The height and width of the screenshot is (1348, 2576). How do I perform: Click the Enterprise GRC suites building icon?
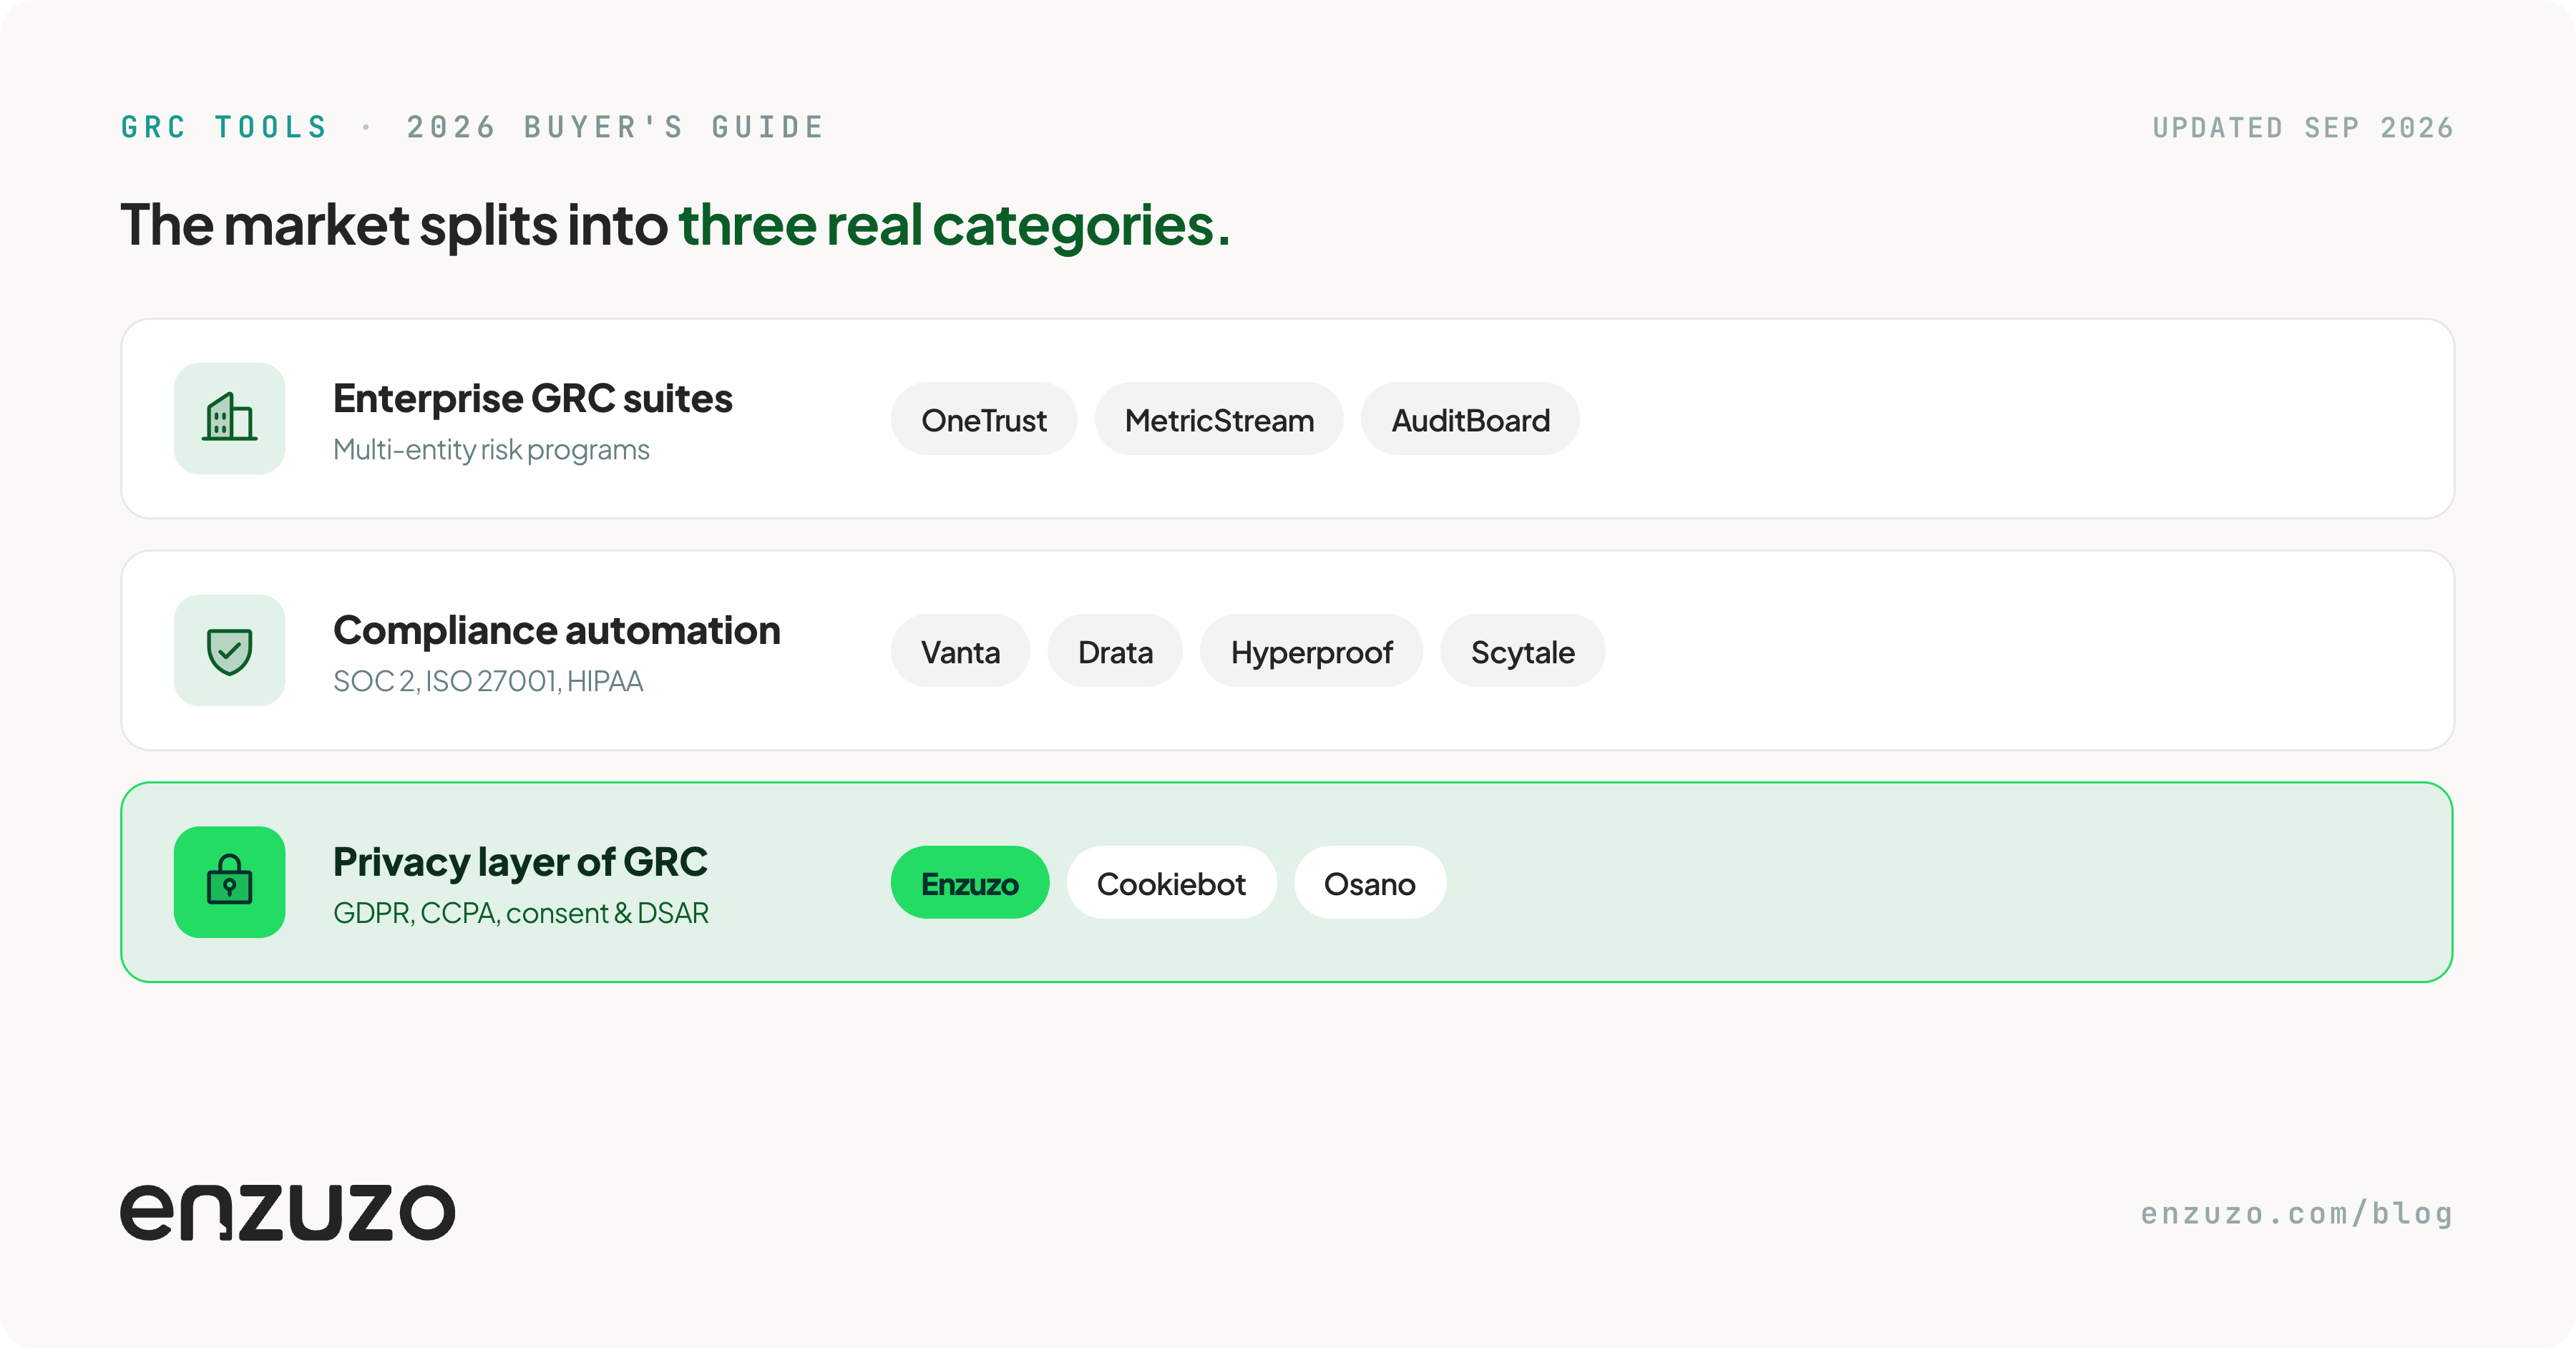229,418
